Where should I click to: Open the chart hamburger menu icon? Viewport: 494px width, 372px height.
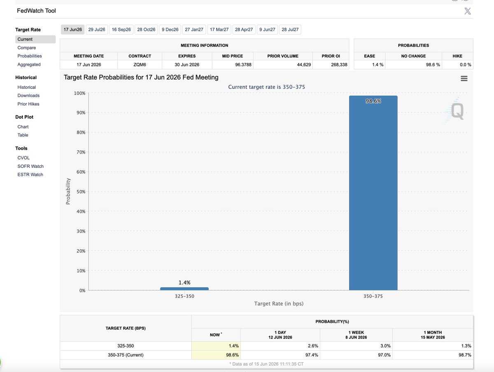(x=464, y=78)
